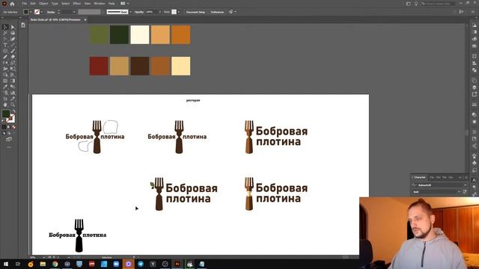This screenshot has width=479, height=269.
Task: Click the search field at top right
Action: click(x=438, y=3)
